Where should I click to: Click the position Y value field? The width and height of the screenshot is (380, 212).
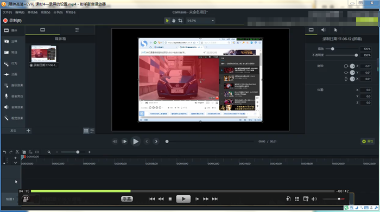coord(366,96)
